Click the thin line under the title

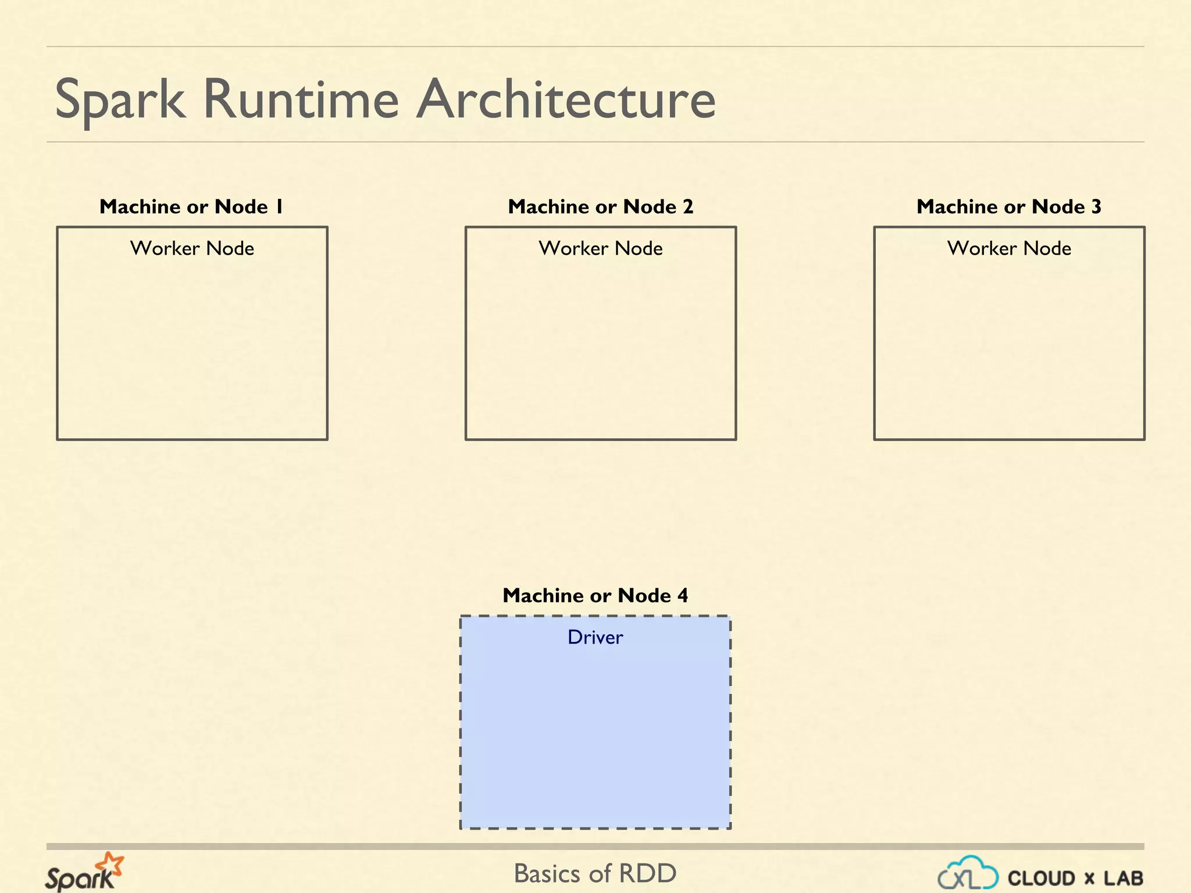(x=595, y=142)
